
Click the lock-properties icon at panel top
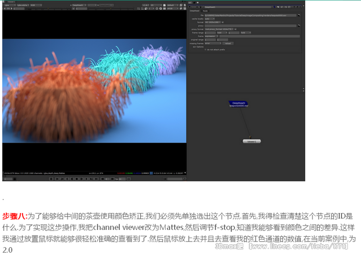[194, 3]
